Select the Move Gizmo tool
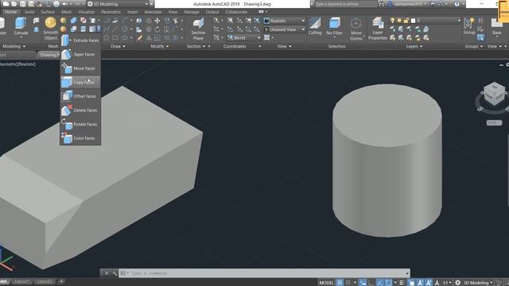This screenshot has height=286, width=509. pyautogui.click(x=356, y=29)
